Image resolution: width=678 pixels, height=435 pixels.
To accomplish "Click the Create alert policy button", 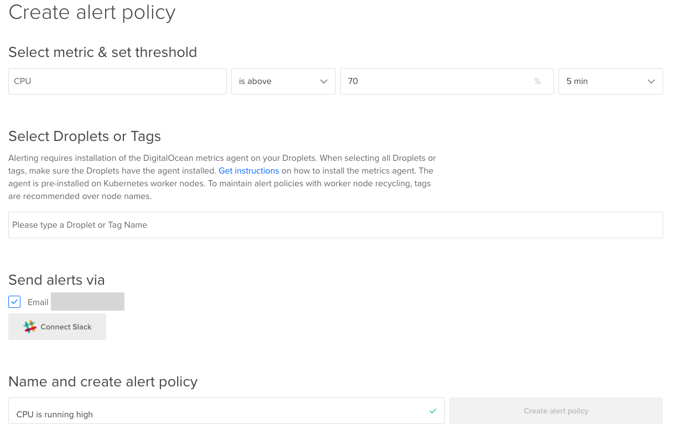I will point(556,410).
